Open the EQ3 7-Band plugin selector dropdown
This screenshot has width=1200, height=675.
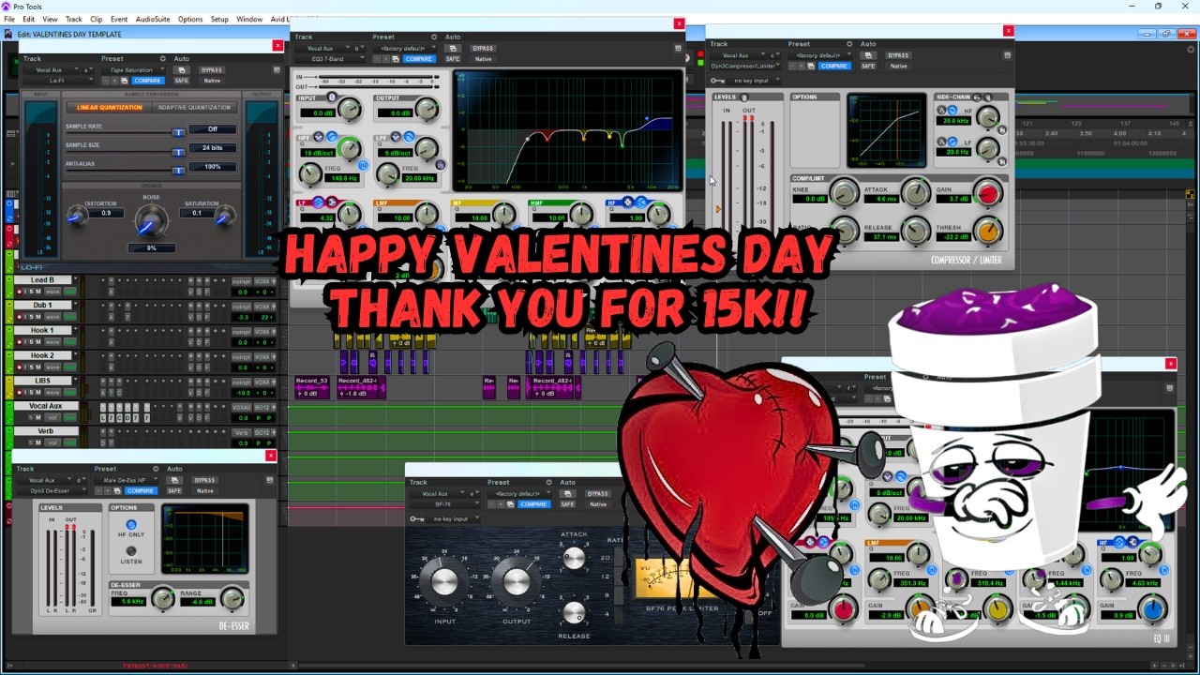coord(330,59)
